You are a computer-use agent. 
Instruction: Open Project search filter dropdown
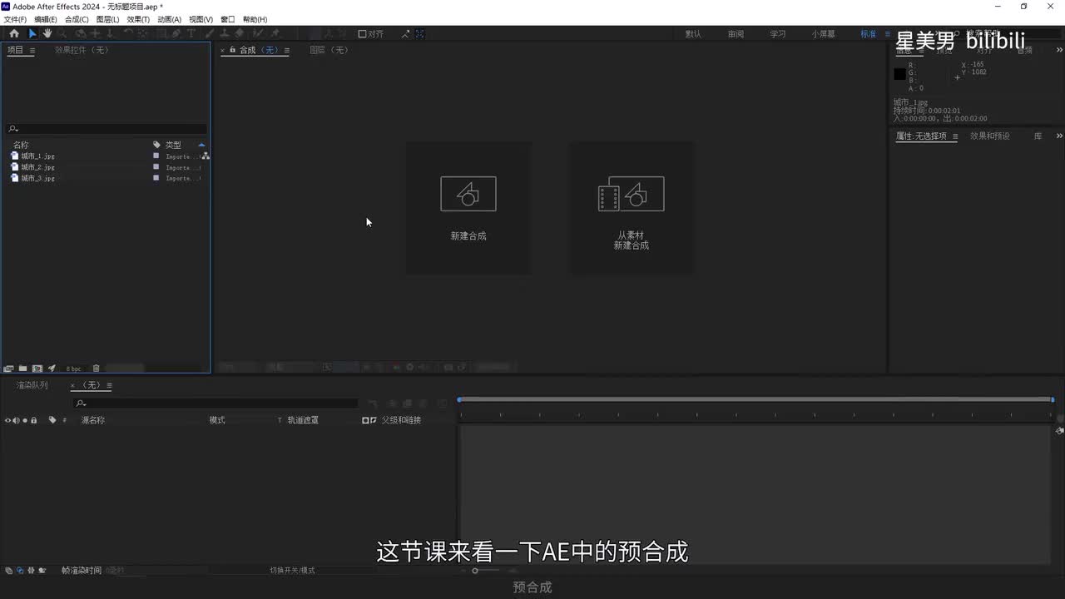click(12, 129)
